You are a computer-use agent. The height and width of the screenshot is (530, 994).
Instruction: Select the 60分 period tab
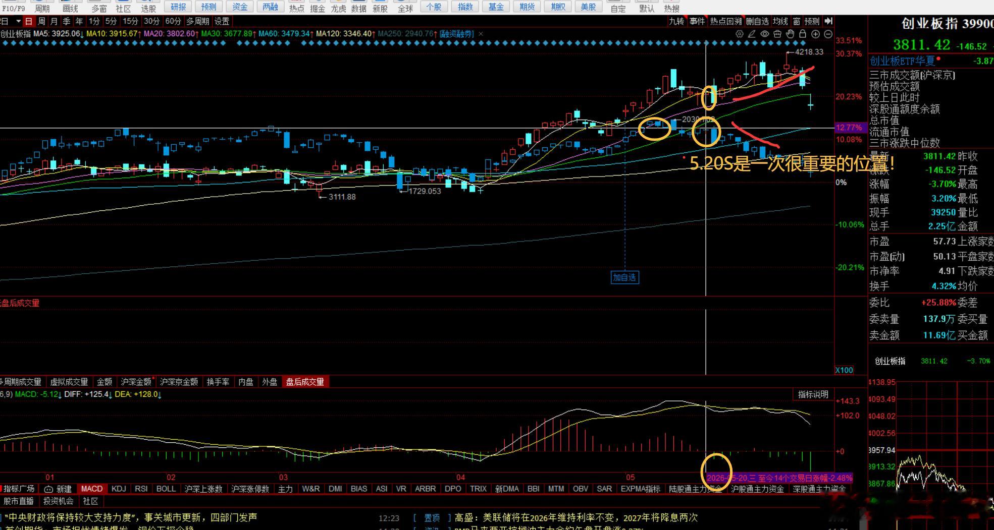(173, 21)
